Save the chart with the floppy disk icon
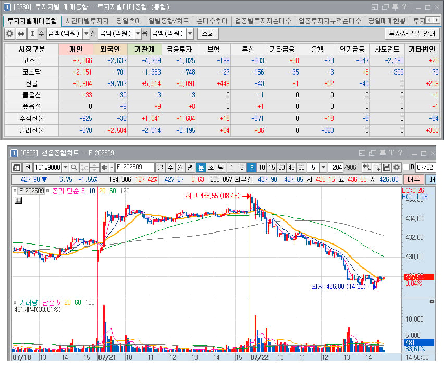The width and height of the screenshot is (444, 366). 387,167
